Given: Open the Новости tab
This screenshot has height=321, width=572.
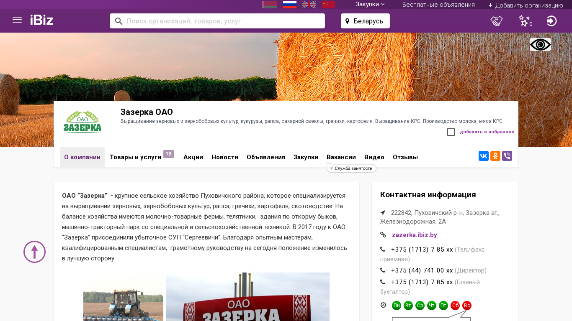Looking at the screenshot, I should click(x=225, y=157).
